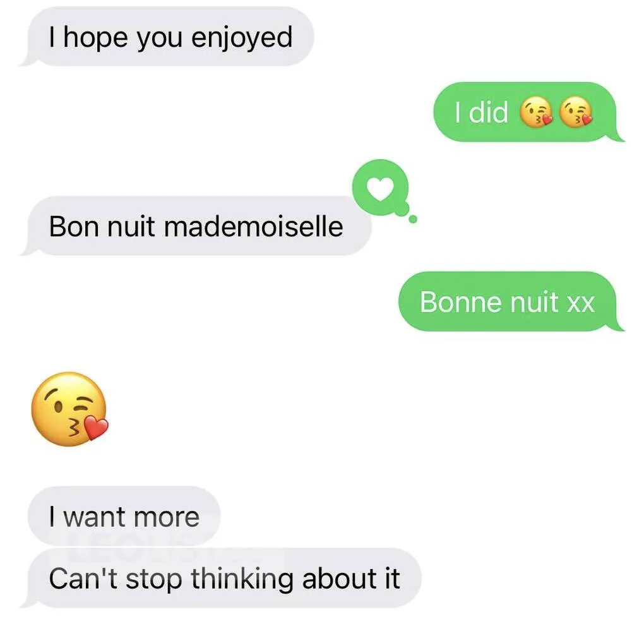
Task: Select the "I want more" message bubble
Action: coord(124,516)
